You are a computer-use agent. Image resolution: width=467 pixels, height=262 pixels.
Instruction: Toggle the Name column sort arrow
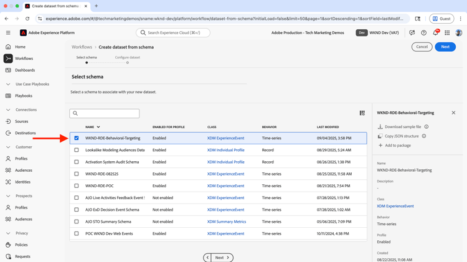98,127
